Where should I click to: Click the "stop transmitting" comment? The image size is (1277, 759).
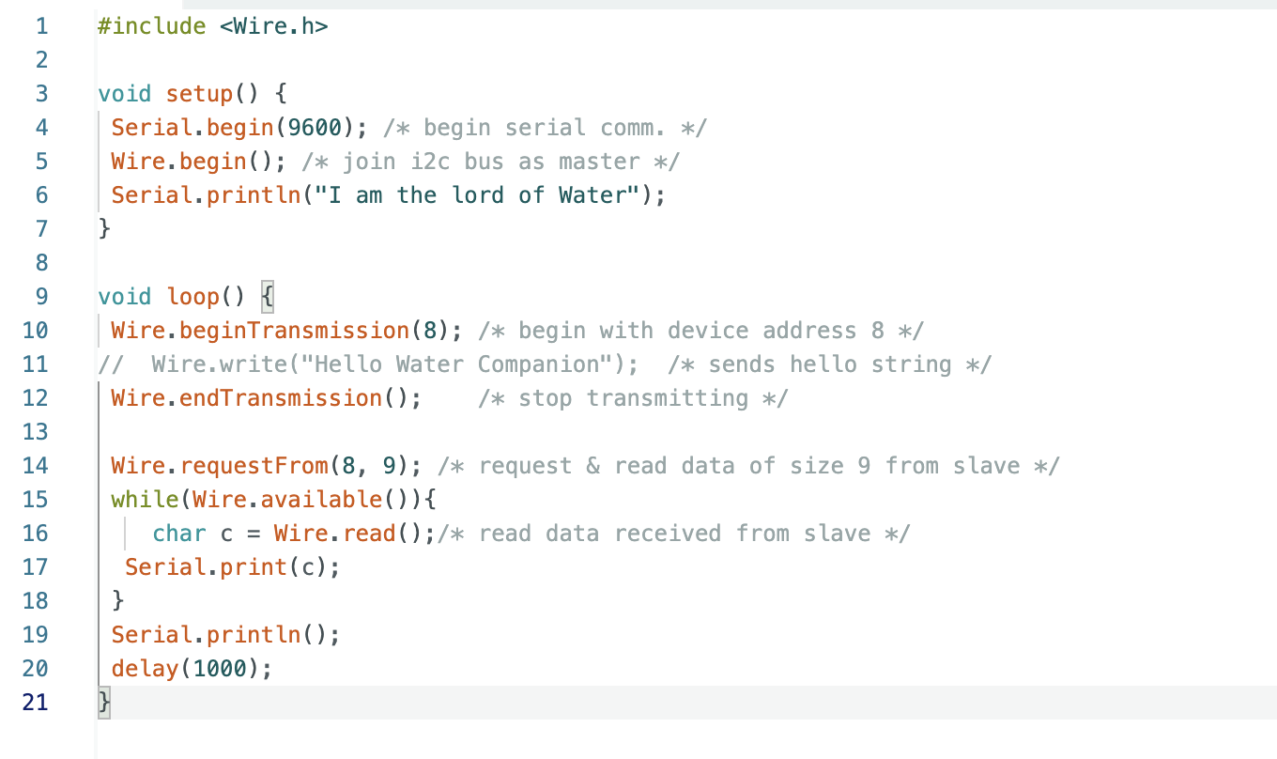tap(633, 398)
